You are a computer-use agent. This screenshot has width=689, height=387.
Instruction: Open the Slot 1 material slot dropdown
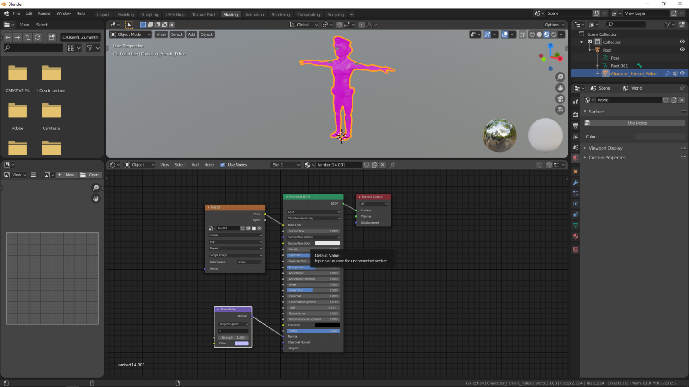click(286, 164)
